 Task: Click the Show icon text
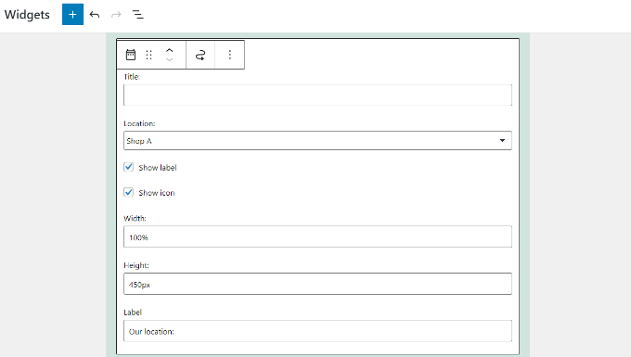[157, 193]
